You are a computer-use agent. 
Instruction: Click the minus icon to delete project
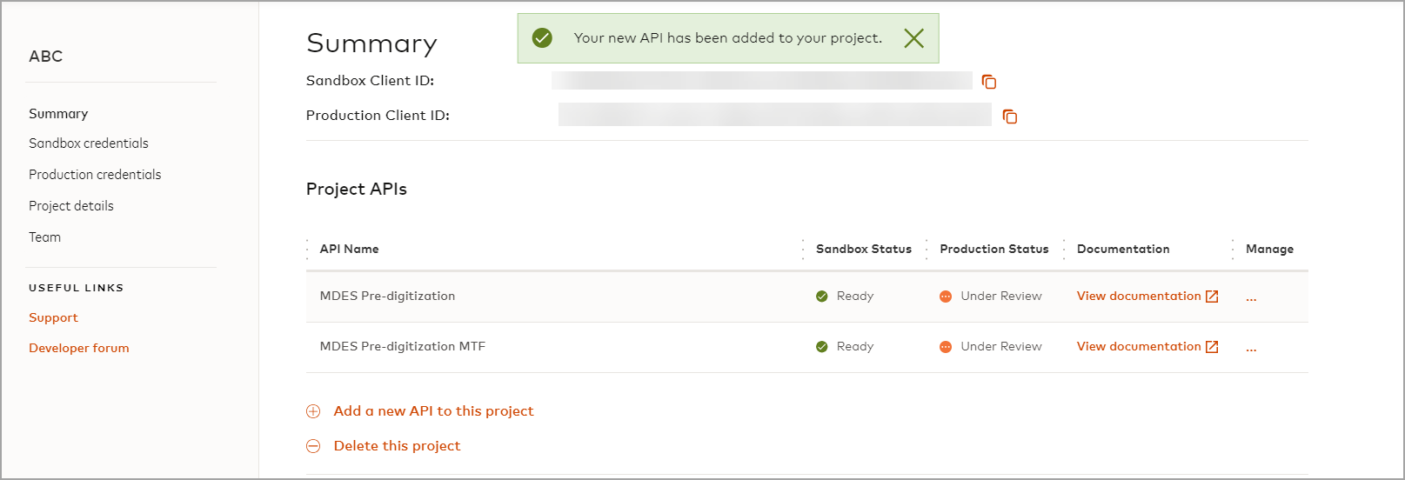tap(313, 446)
